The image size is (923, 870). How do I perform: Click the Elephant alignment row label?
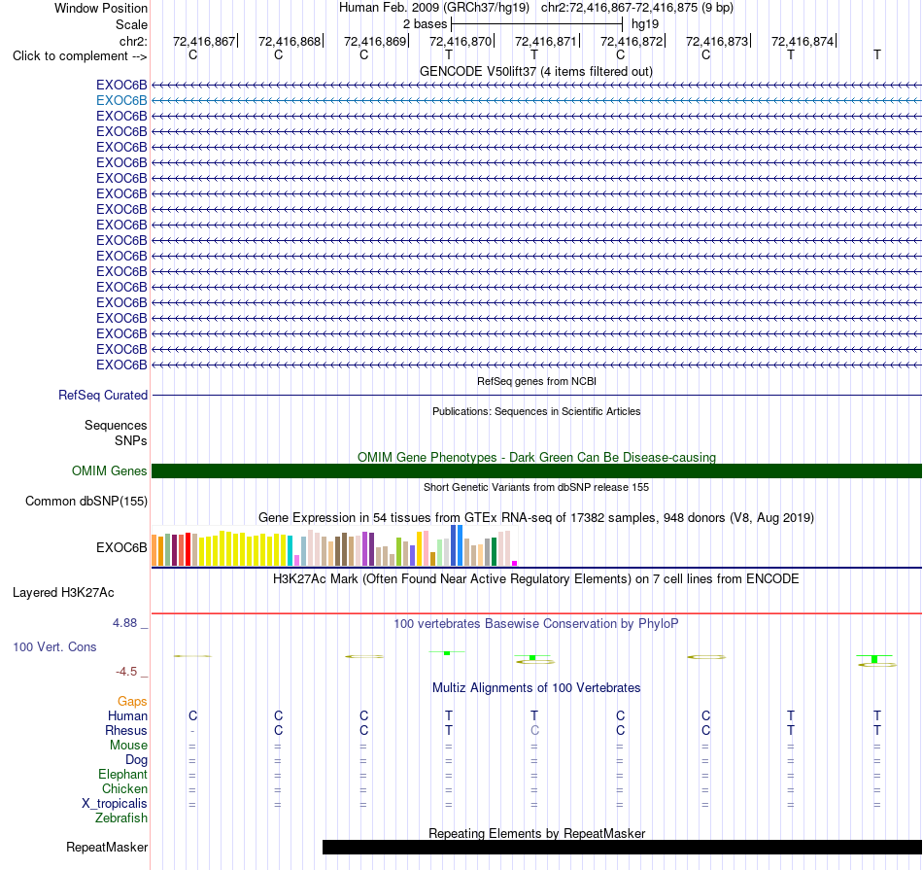(122, 774)
